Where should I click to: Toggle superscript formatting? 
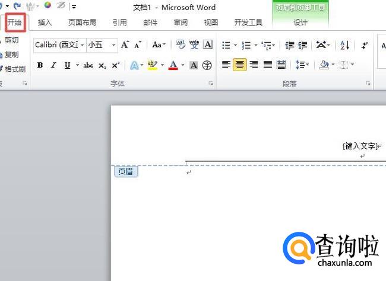tap(116, 65)
